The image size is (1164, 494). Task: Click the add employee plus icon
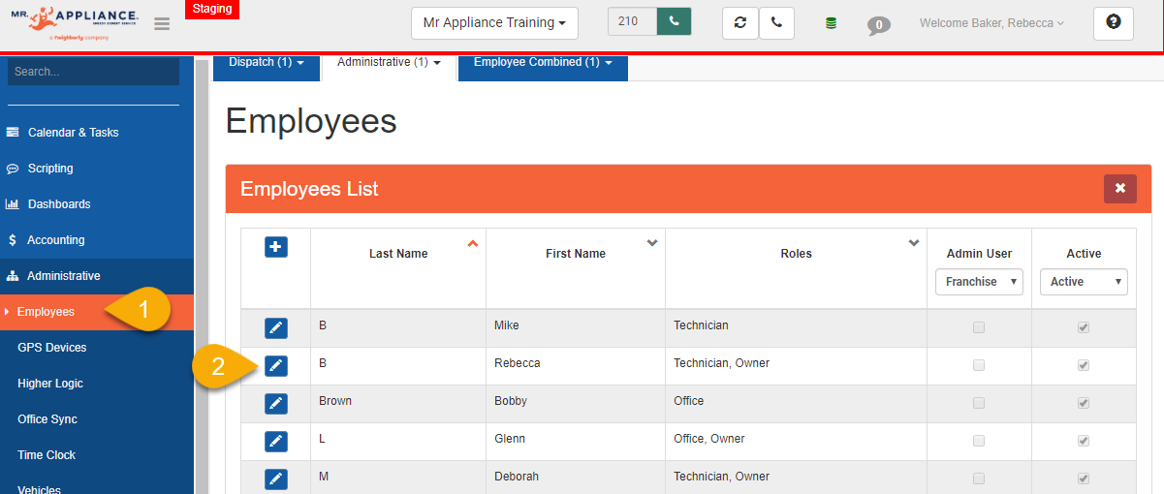(275, 247)
